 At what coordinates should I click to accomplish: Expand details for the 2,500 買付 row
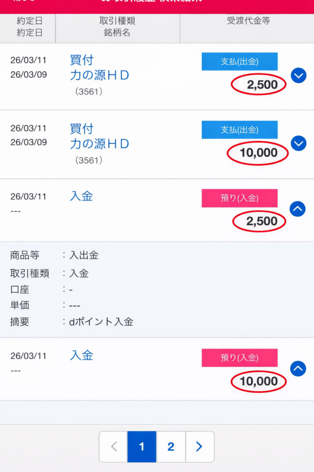tap(298, 75)
